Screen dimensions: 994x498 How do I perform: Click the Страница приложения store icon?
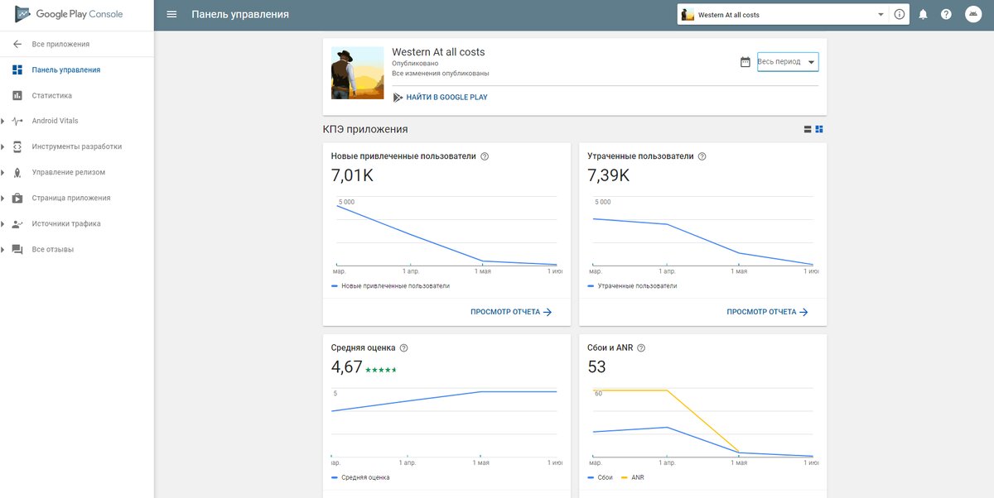click(17, 198)
